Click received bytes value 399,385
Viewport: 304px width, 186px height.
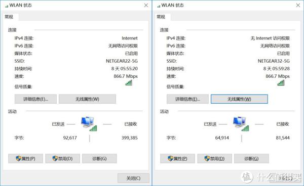click(130, 138)
